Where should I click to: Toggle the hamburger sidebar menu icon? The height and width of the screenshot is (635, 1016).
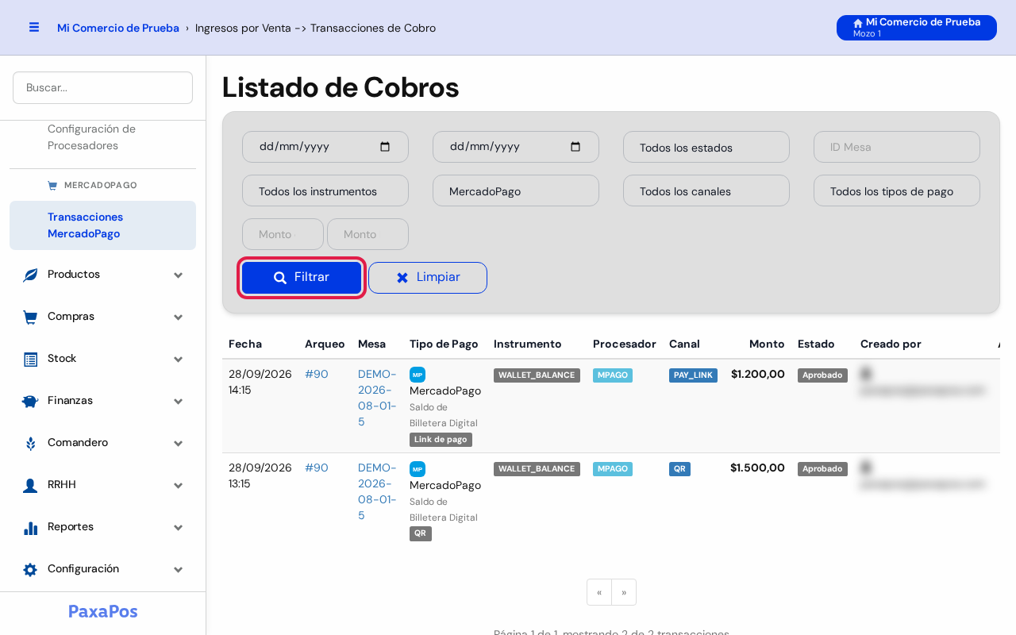pyautogui.click(x=34, y=27)
